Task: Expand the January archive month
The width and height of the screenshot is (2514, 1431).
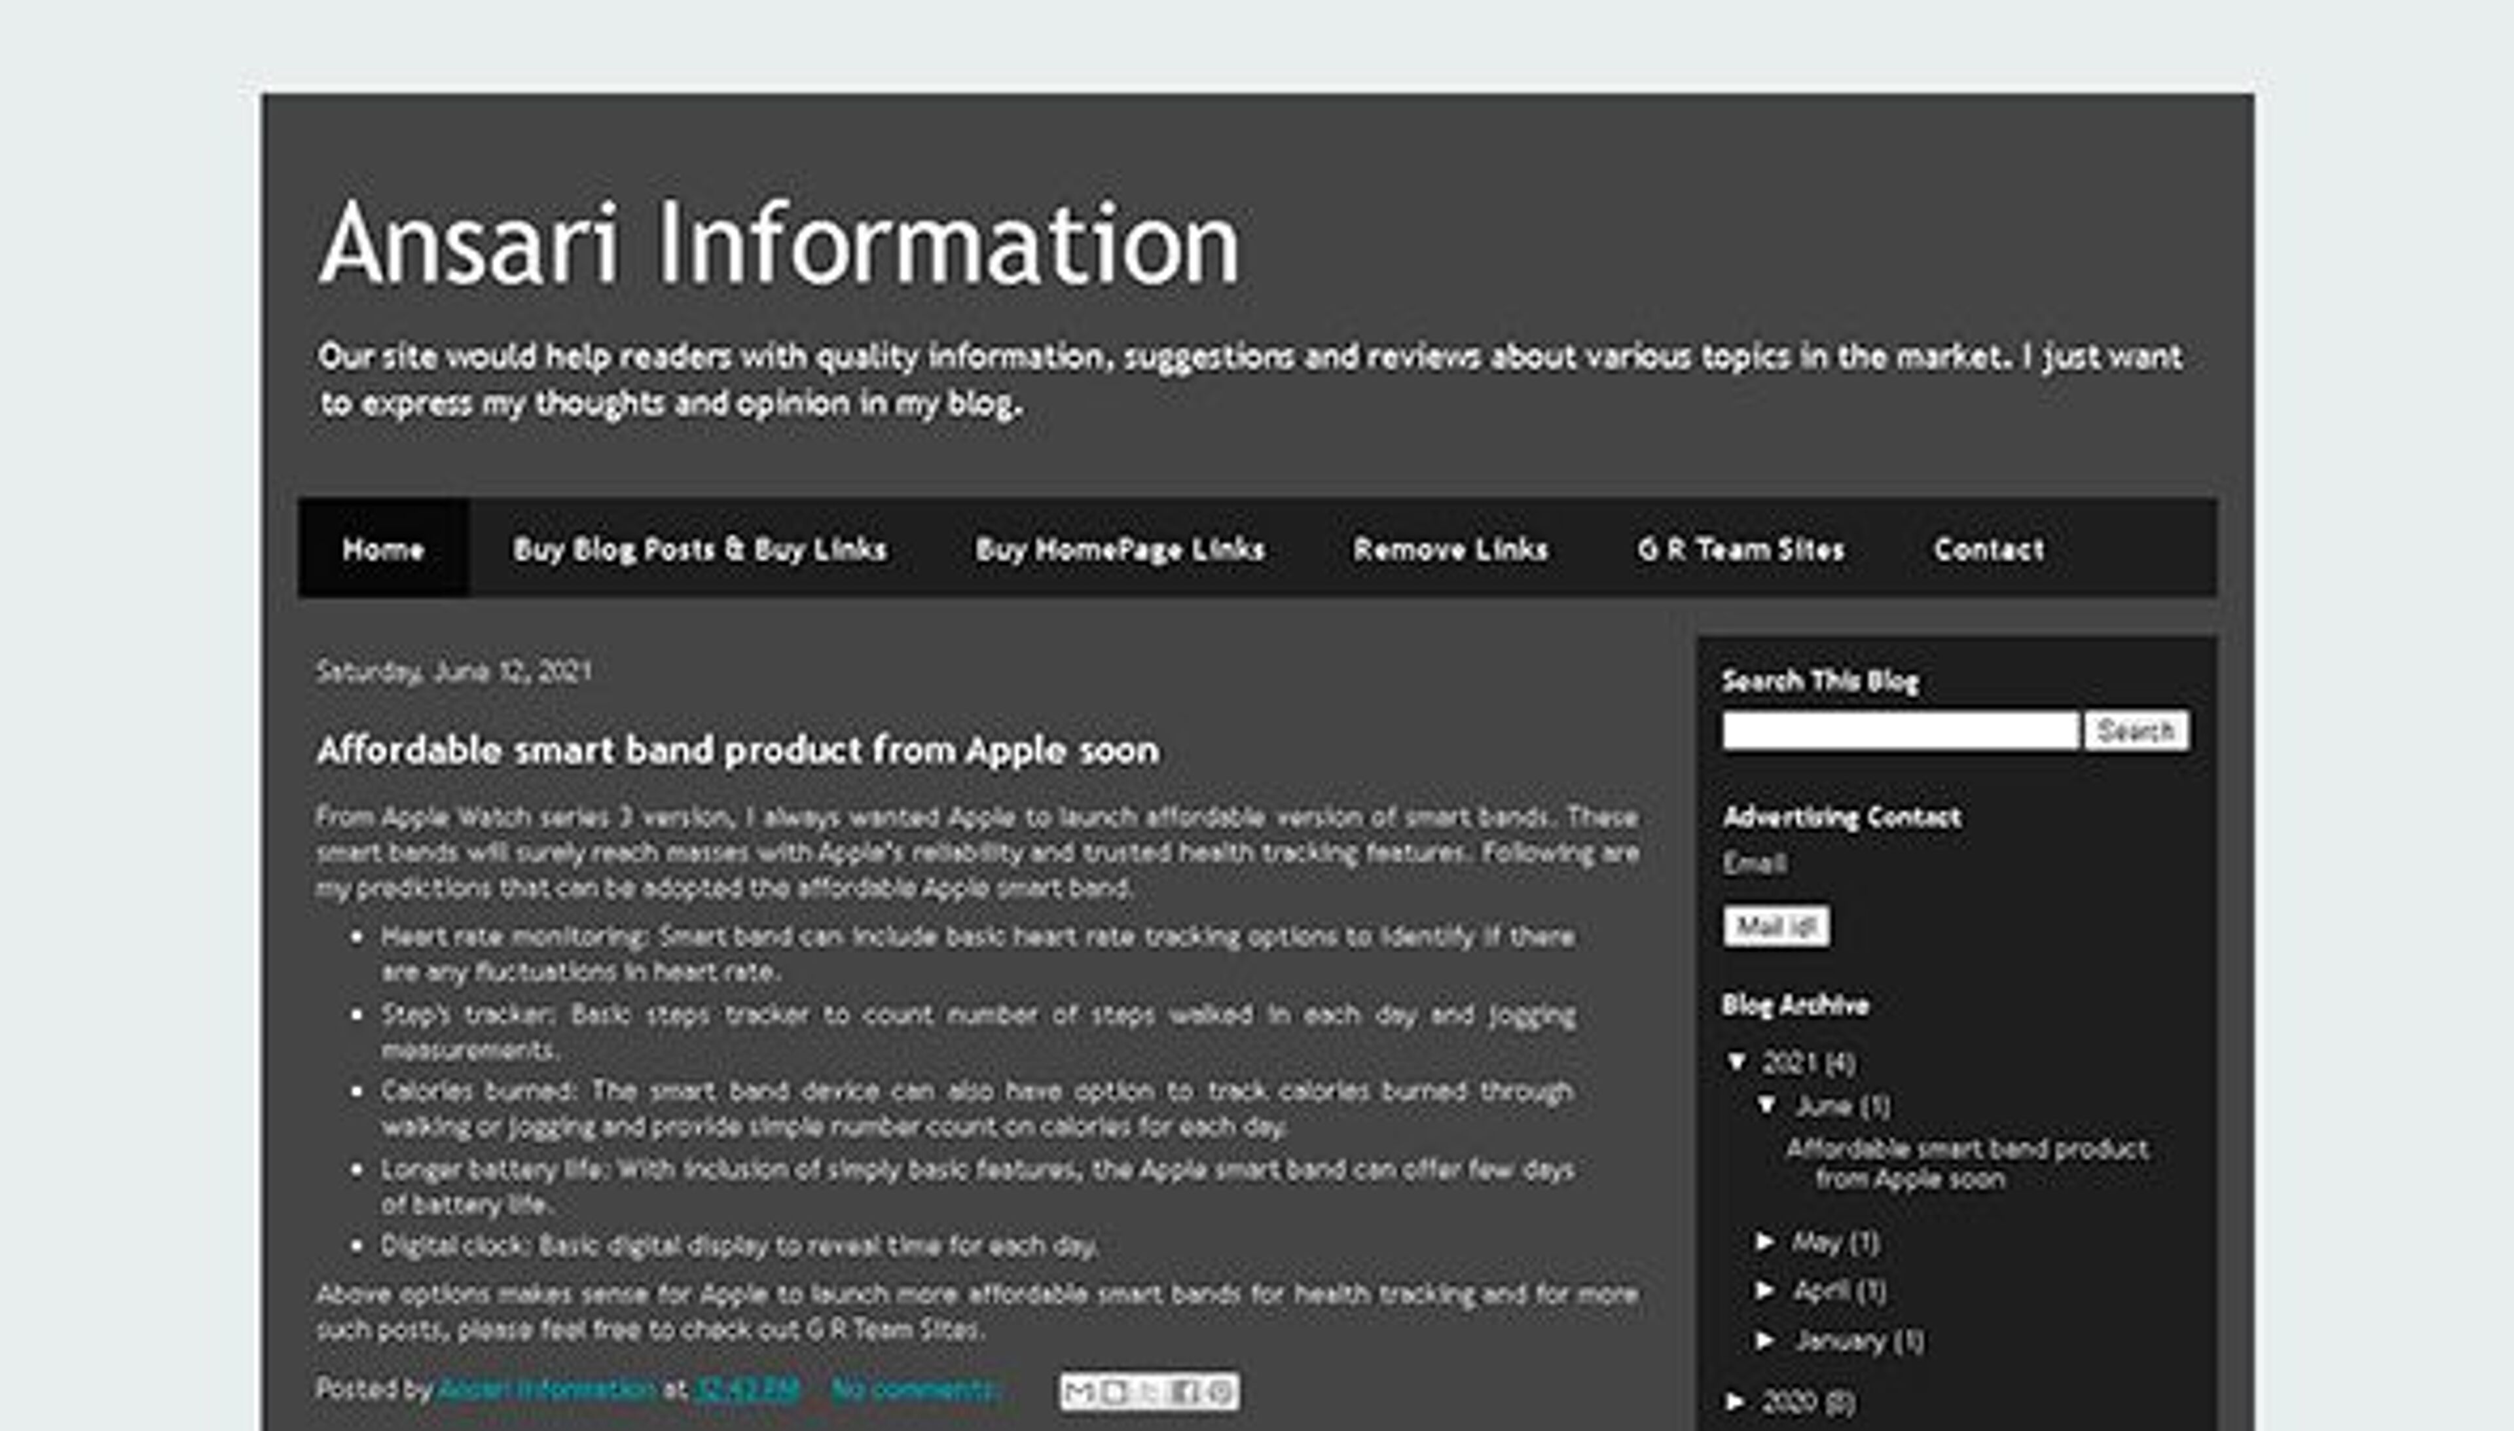Action: pos(1765,1339)
